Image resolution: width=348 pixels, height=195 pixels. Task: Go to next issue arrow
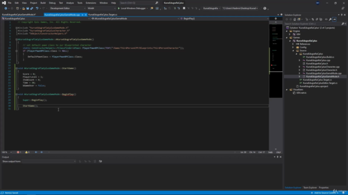click(41, 152)
